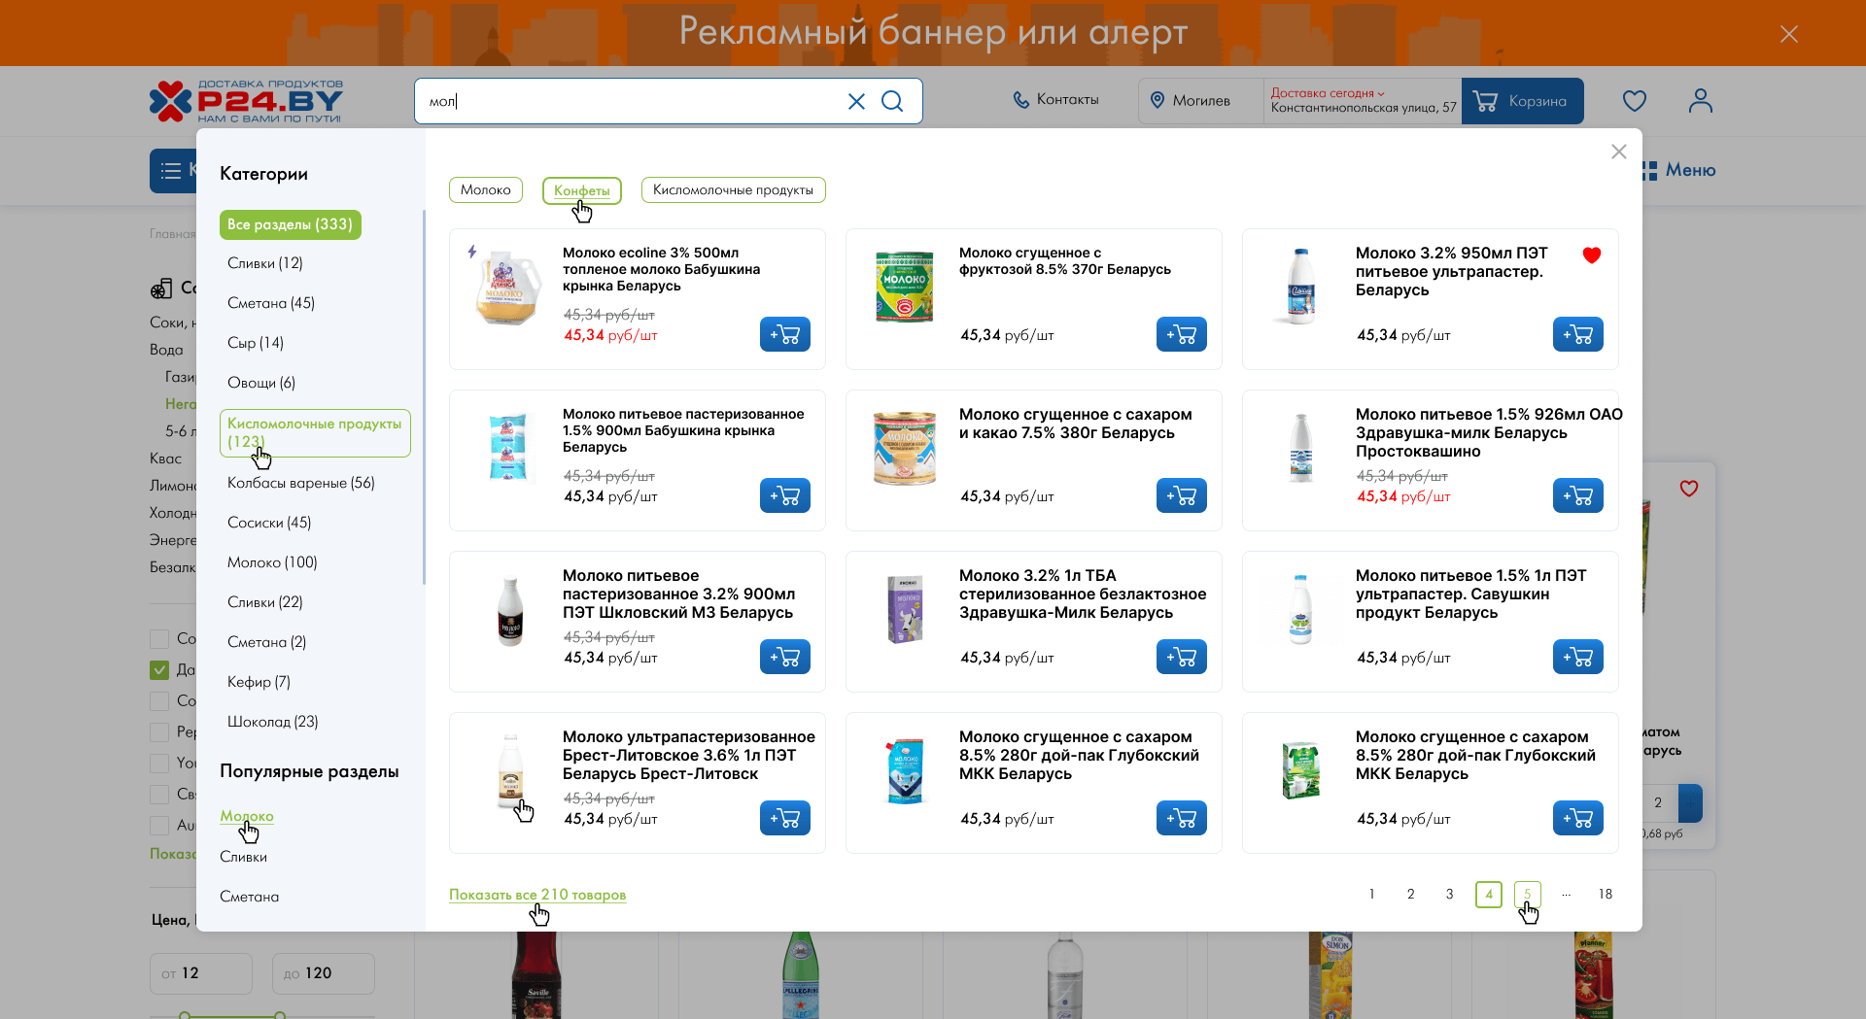Select the Кисломолочные продукты filter tag
The image size is (1866, 1019).
733,190
